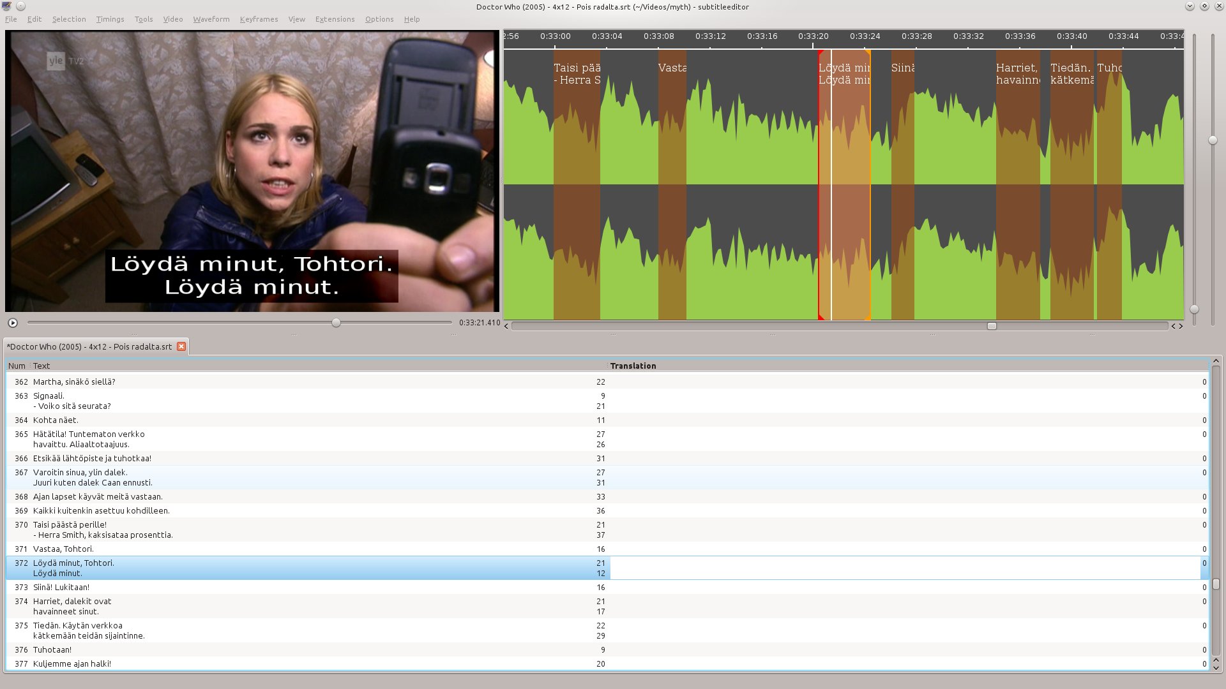Click the subtitle list vertical scrollbar thumb
1226x689 pixels.
1216,584
